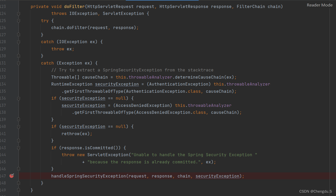This screenshot has height=196, width=336.
Task: Click the fold end marker on line 130
Action: click(18, 56)
